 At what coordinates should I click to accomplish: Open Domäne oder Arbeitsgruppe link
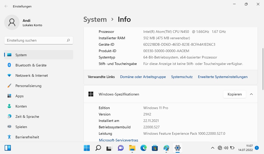point(143,77)
